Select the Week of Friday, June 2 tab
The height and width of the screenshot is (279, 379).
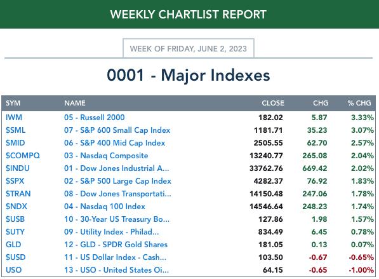tap(189, 48)
